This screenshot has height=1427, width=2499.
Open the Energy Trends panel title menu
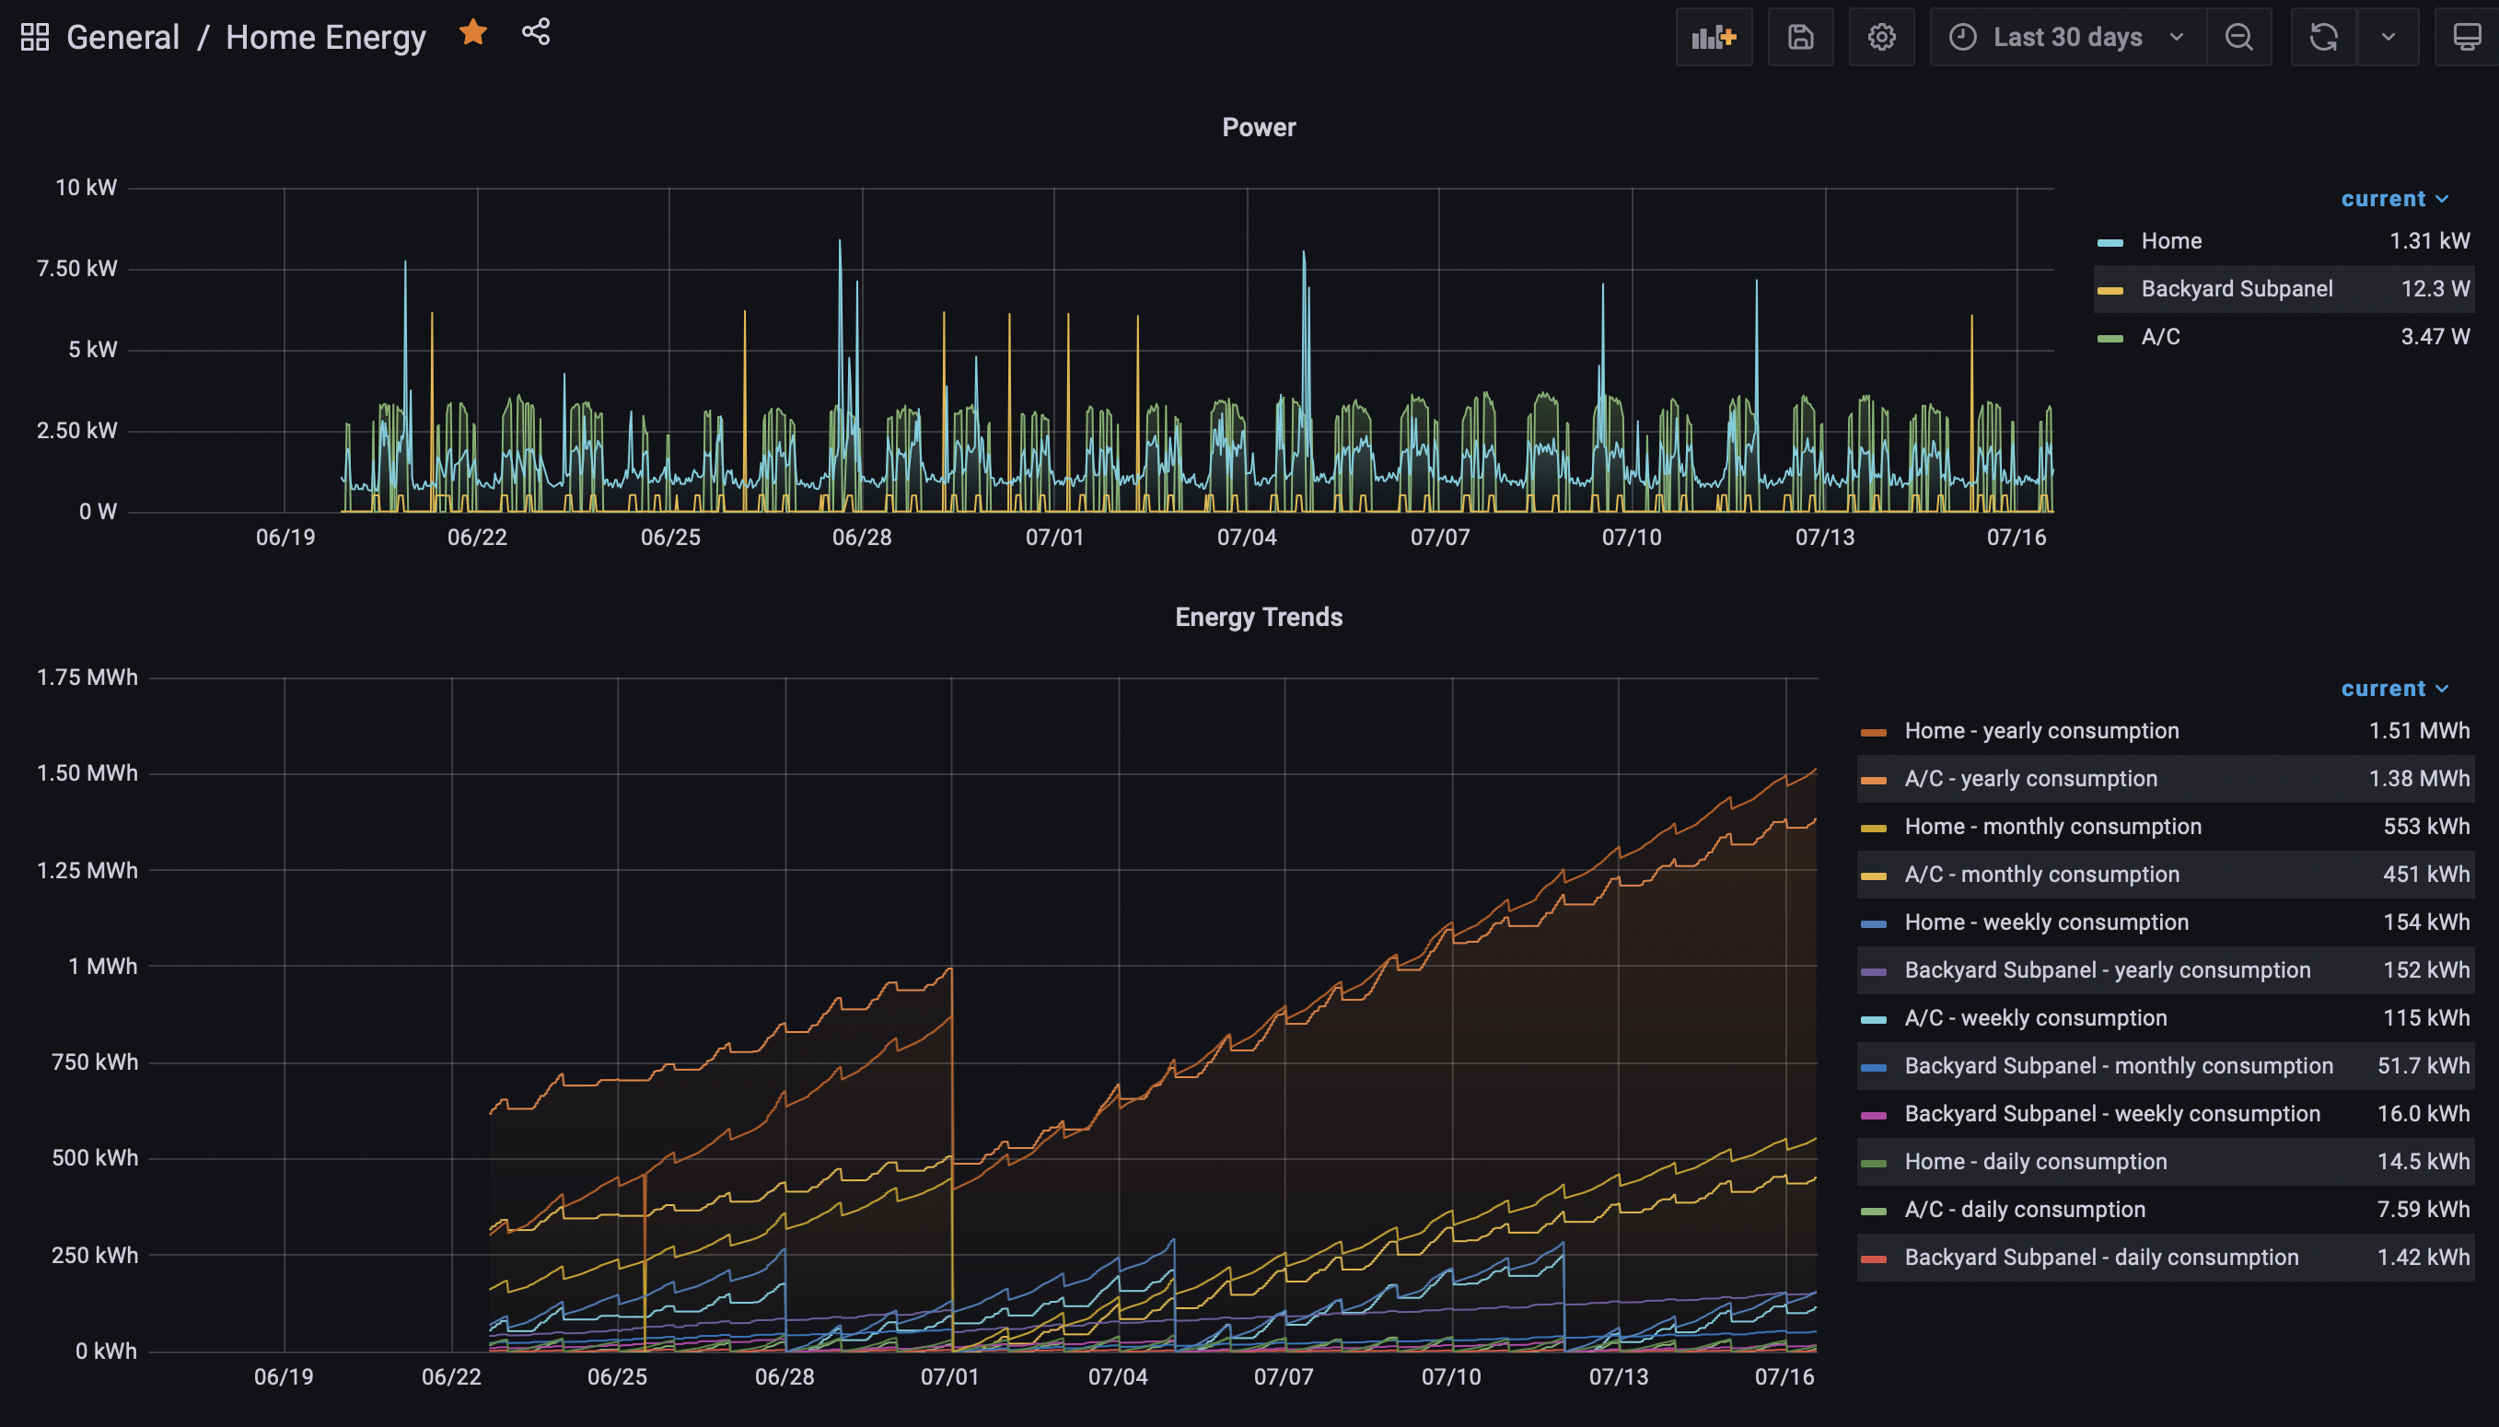tap(1259, 618)
